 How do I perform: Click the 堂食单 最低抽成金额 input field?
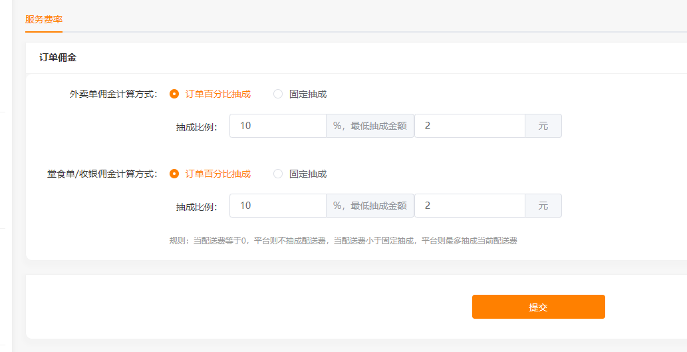coord(470,206)
